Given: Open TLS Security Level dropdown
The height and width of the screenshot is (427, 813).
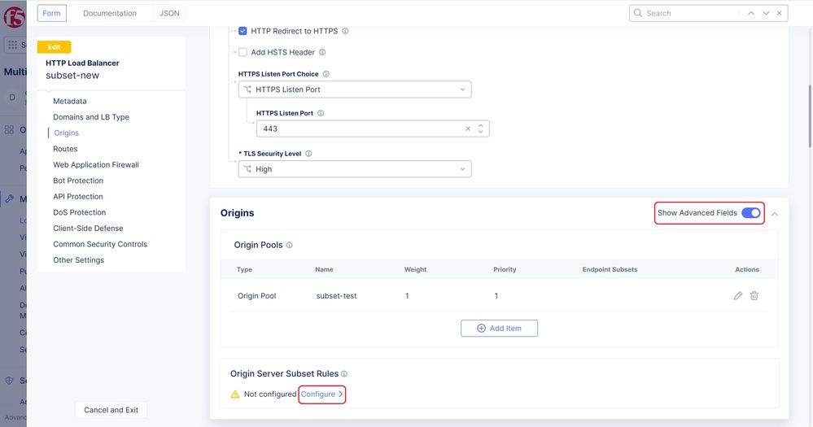Looking at the screenshot, I should tap(355, 169).
